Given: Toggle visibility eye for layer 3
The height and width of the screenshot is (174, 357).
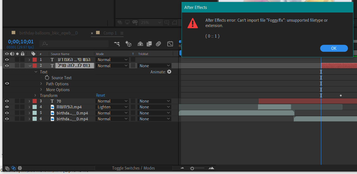Looking at the screenshot, I should coord(7,101).
